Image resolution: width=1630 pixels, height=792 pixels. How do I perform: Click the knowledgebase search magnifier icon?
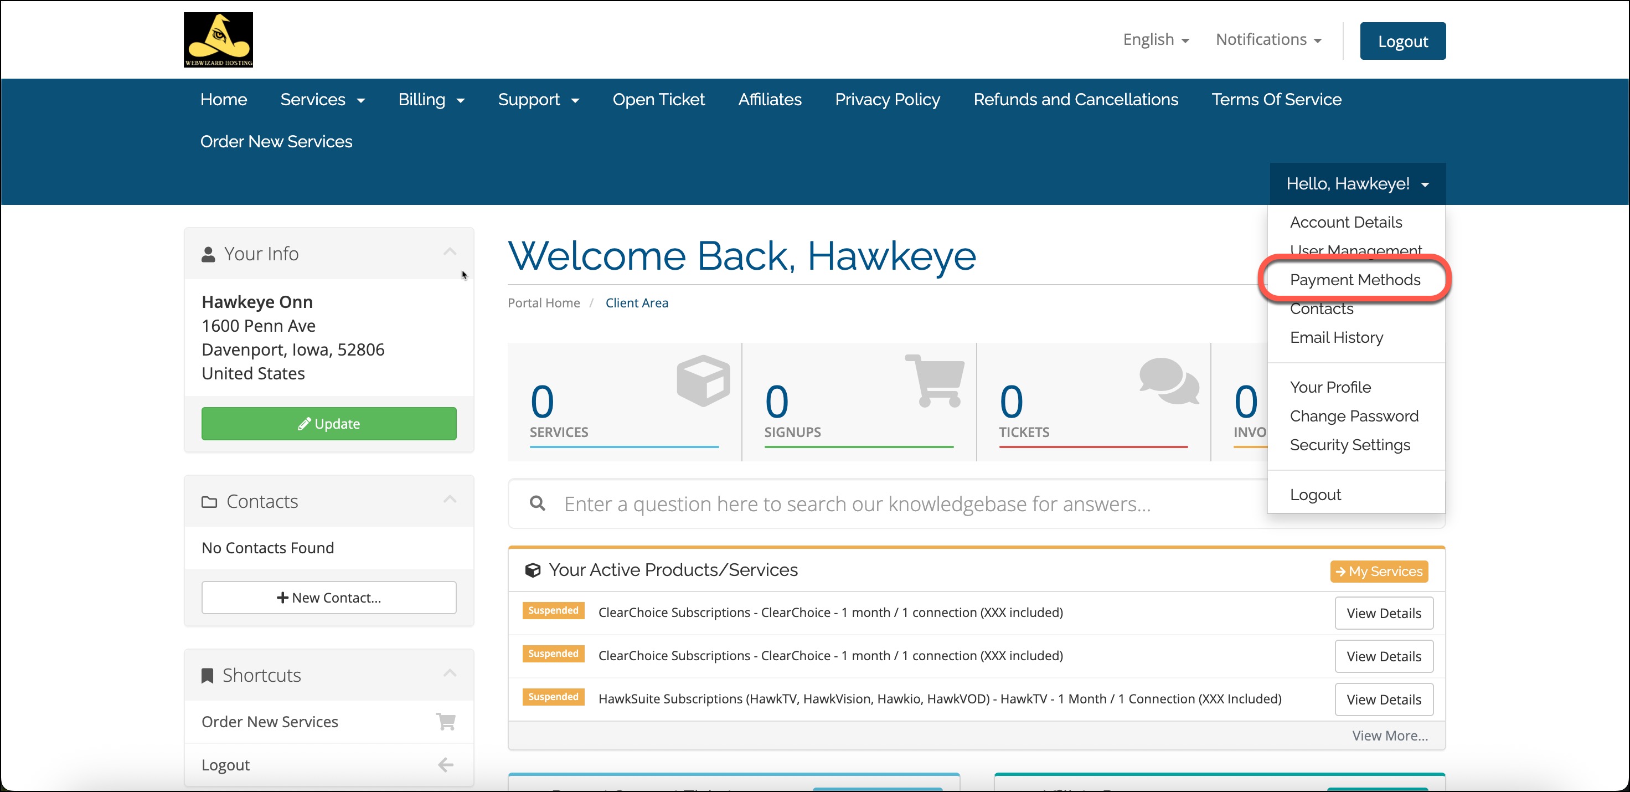pos(537,503)
